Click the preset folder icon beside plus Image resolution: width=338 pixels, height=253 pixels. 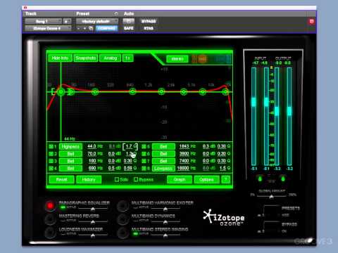coord(91,28)
